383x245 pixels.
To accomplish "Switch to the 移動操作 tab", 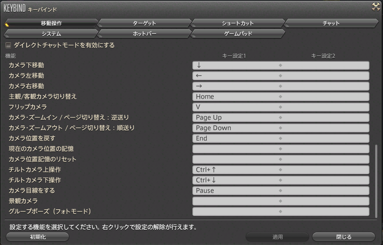I will click(51, 23).
